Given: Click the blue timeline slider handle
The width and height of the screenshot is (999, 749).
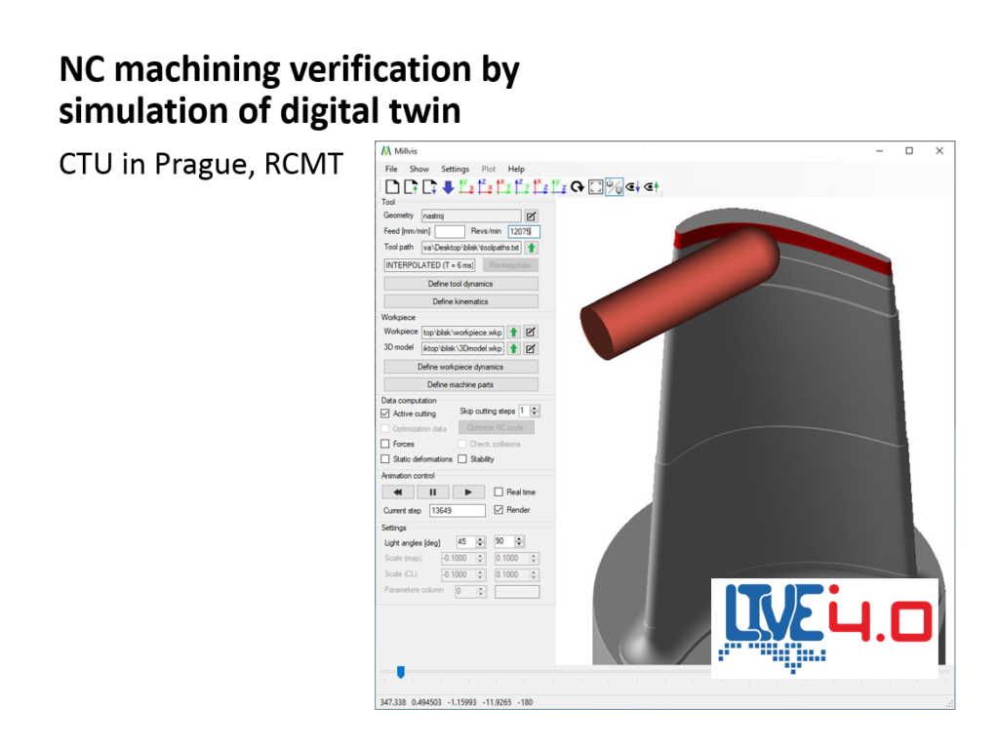Looking at the screenshot, I should coord(400,671).
